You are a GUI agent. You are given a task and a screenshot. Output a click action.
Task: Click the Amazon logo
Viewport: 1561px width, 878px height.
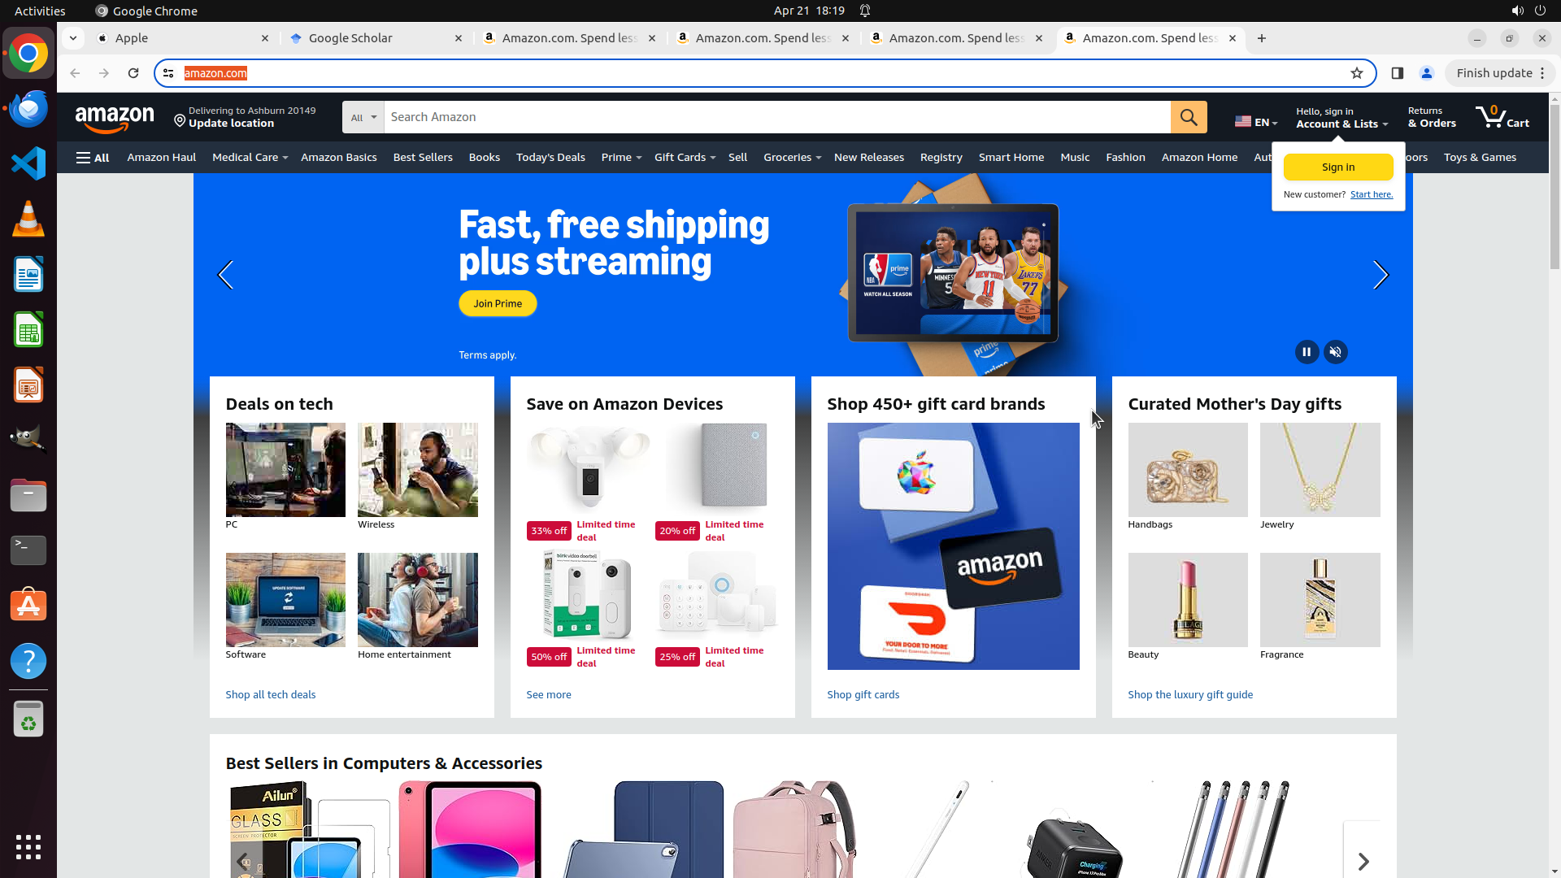115,119
